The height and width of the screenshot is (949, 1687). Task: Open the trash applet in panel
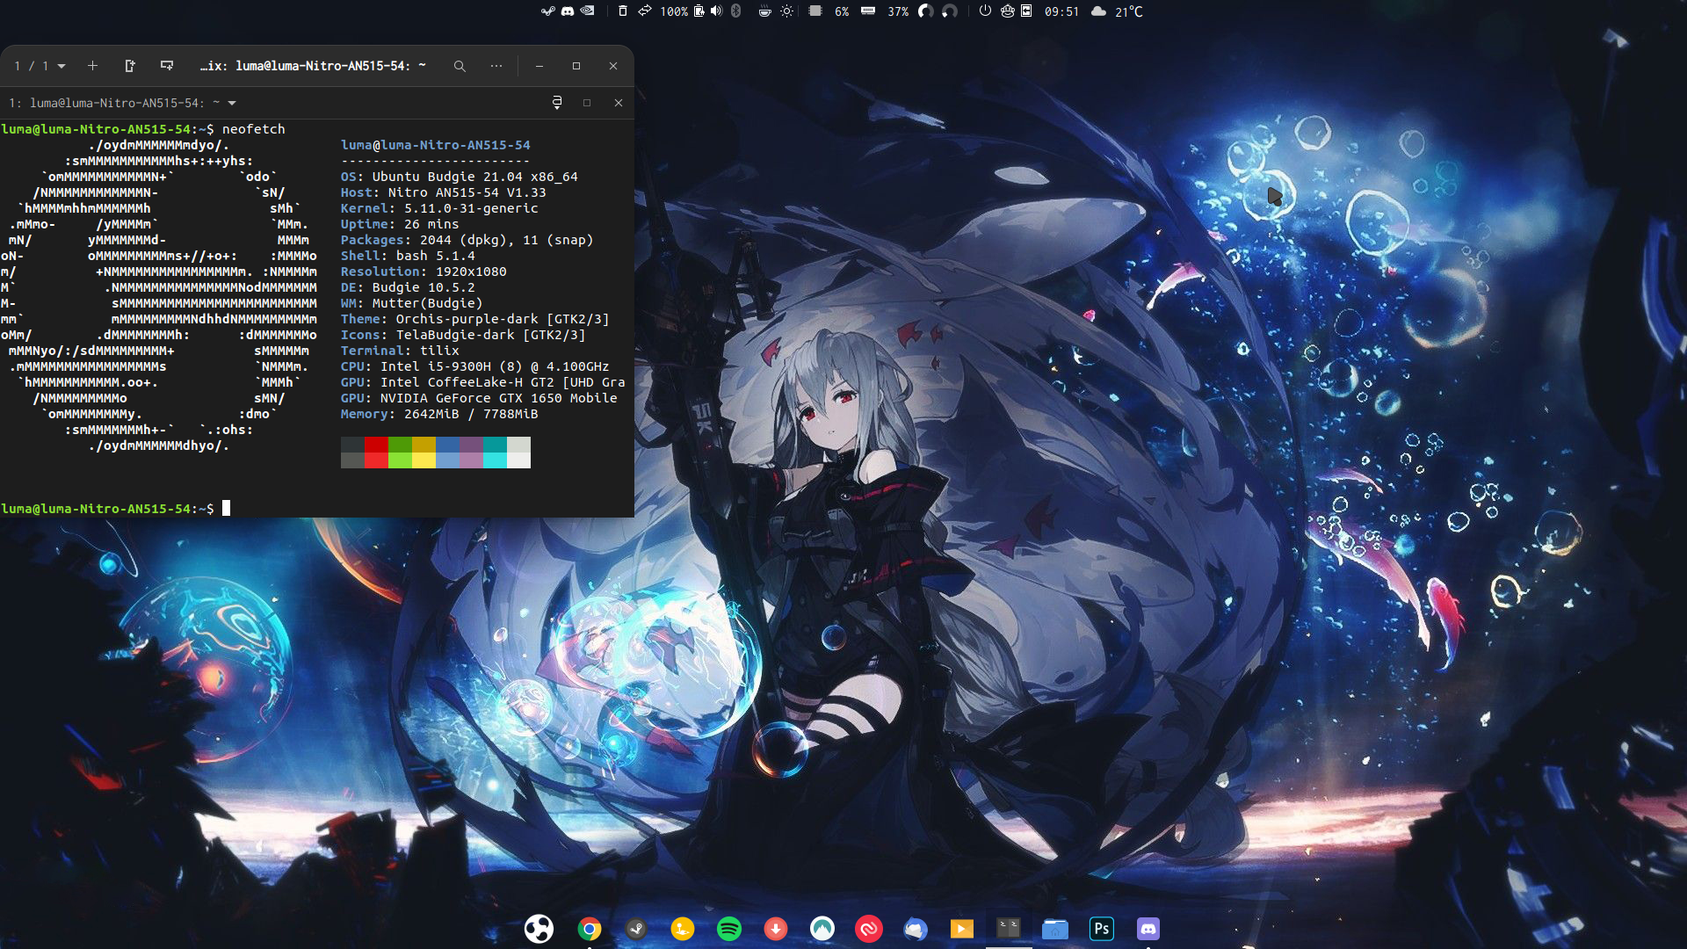623,11
